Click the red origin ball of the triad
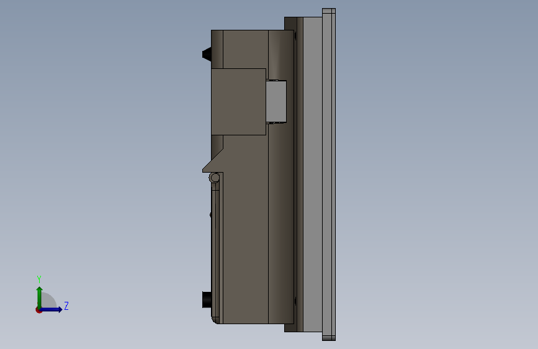The width and height of the screenshot is (538, 349). point(38,310)
